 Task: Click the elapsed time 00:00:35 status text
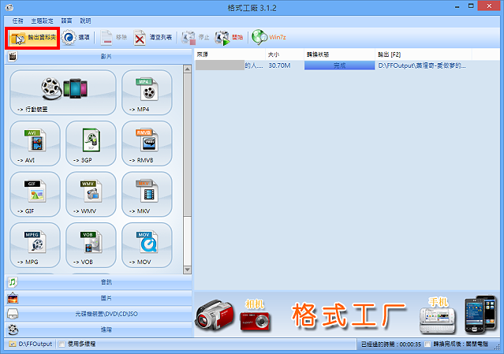[391, 345]
